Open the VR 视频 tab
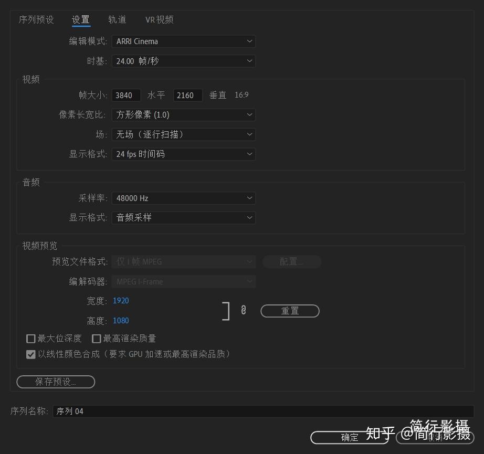This screenshot has height=454, width=484. coord(159,20)
